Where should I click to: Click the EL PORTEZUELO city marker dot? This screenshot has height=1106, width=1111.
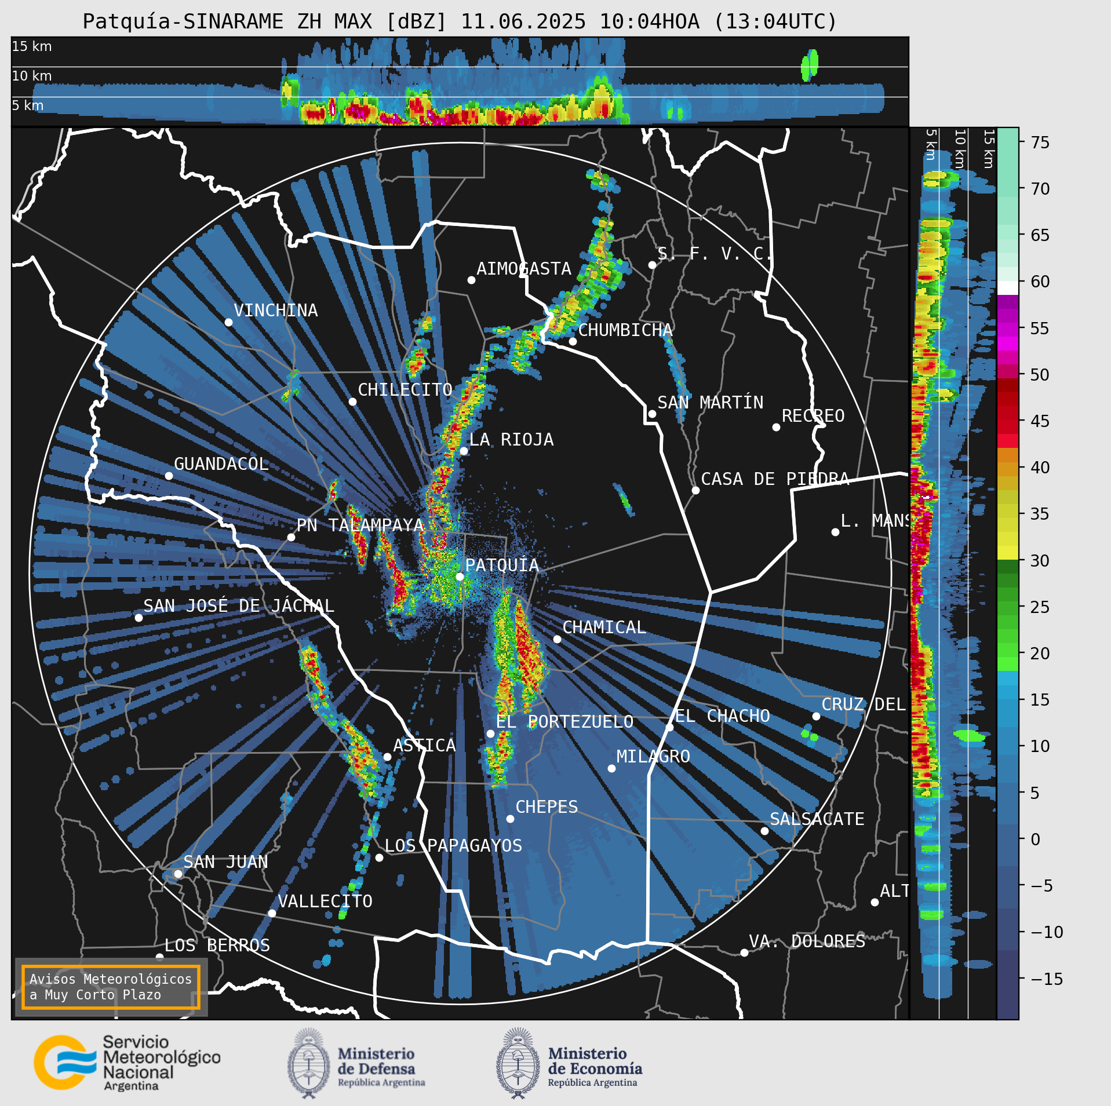(x=490, y=733)
